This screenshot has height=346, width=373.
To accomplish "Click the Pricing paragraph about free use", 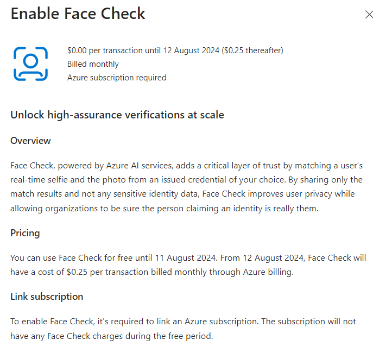I will click(x=188, y=265).
